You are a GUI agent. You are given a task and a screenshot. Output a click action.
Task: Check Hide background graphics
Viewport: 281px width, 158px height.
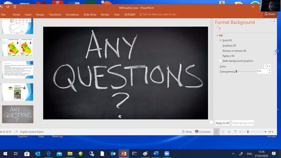click(x=220, y=61)
